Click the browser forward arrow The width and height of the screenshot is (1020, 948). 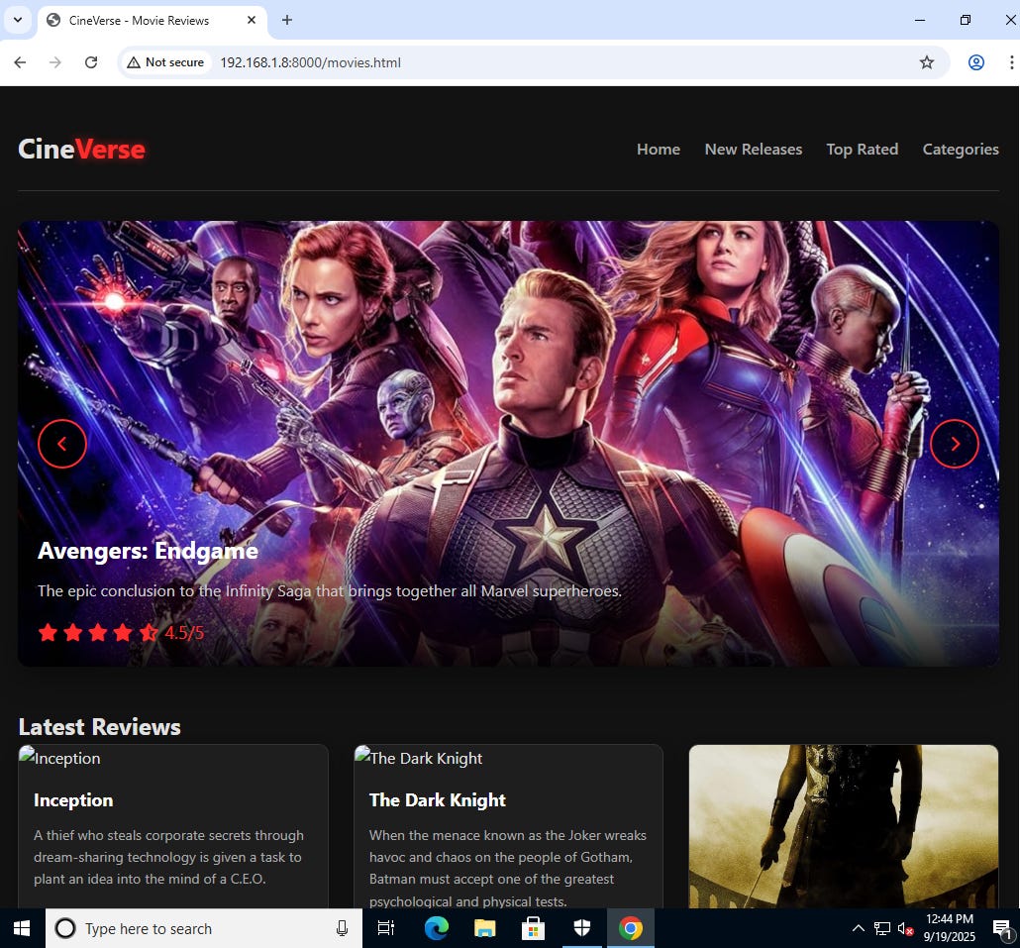[x=55, y=62]
